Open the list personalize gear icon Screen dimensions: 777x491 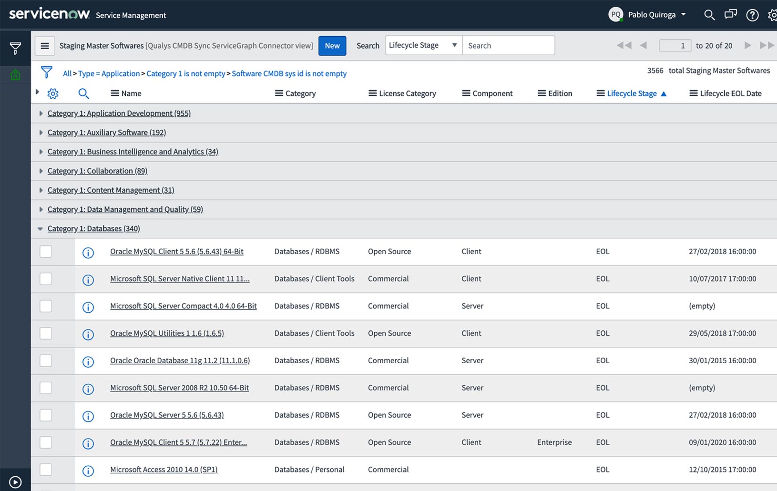[x=53, y=93]
